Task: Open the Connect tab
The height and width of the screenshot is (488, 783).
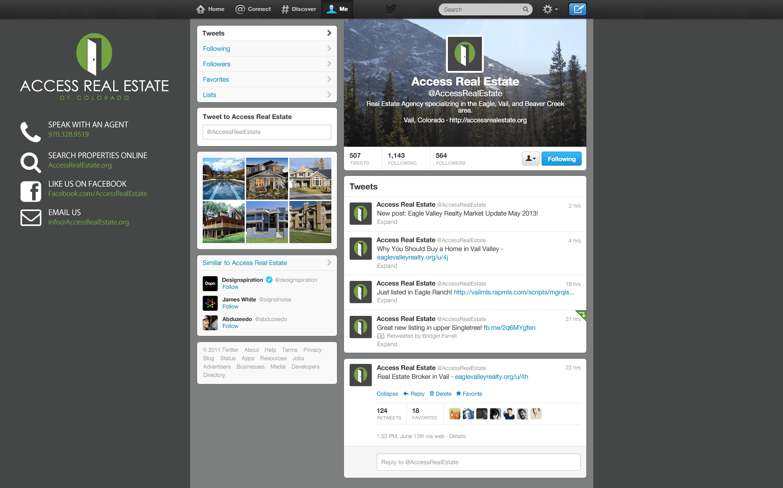Action: pos(253,9)
